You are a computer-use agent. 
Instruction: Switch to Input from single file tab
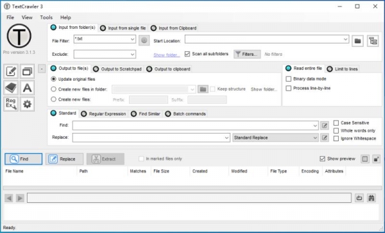[123, 28]
